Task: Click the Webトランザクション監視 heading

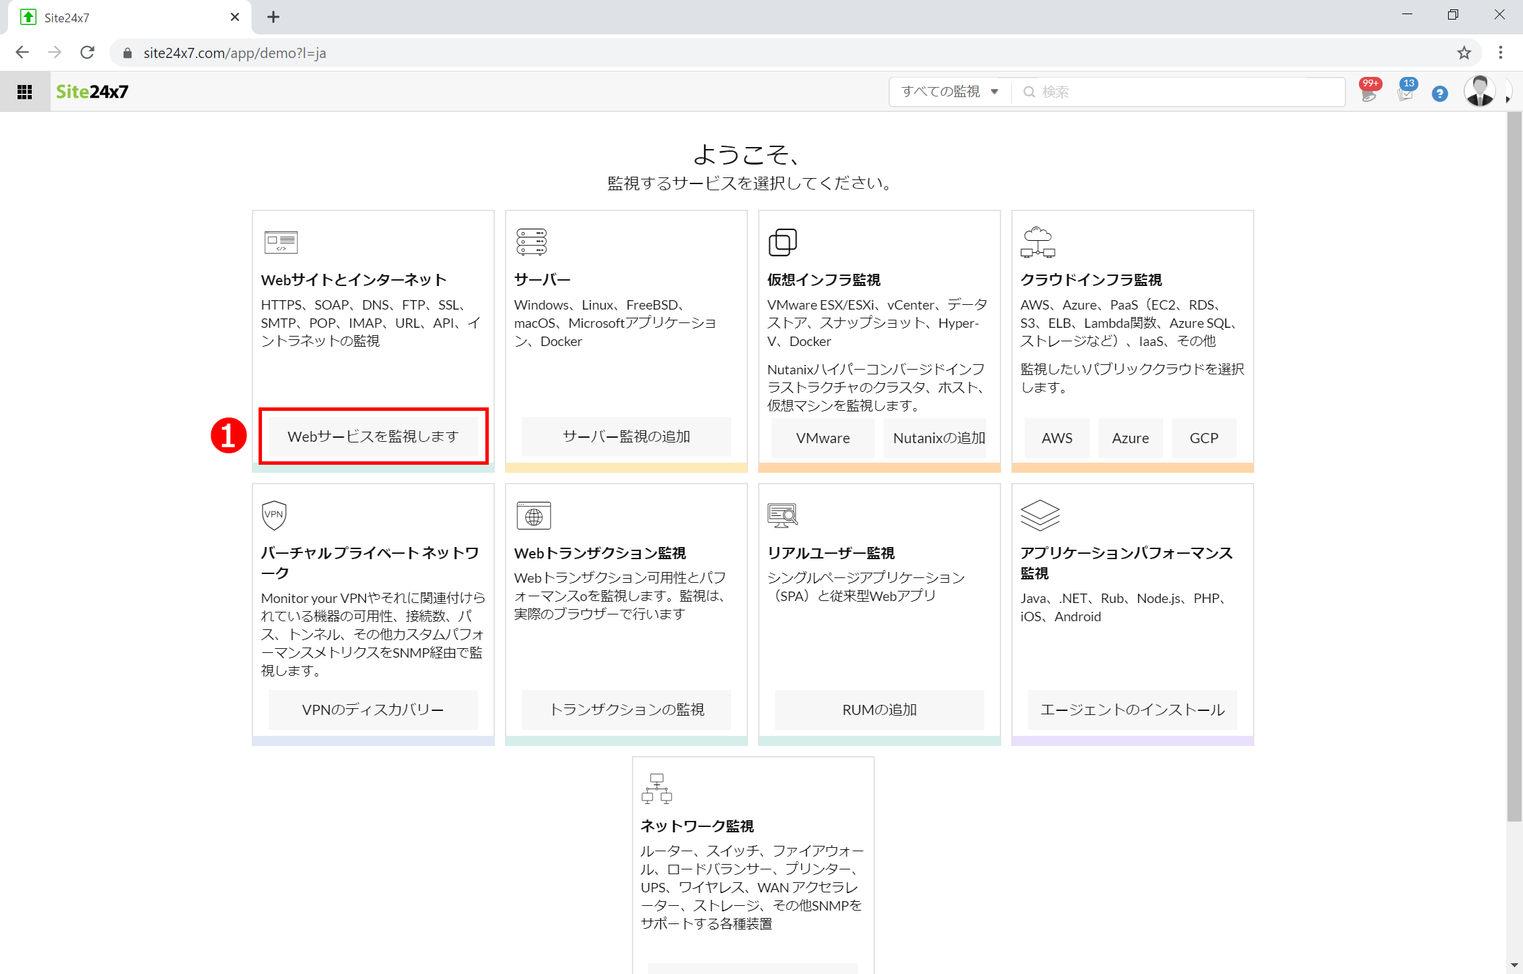Action: pyautogui.click(x=599, y=552)
